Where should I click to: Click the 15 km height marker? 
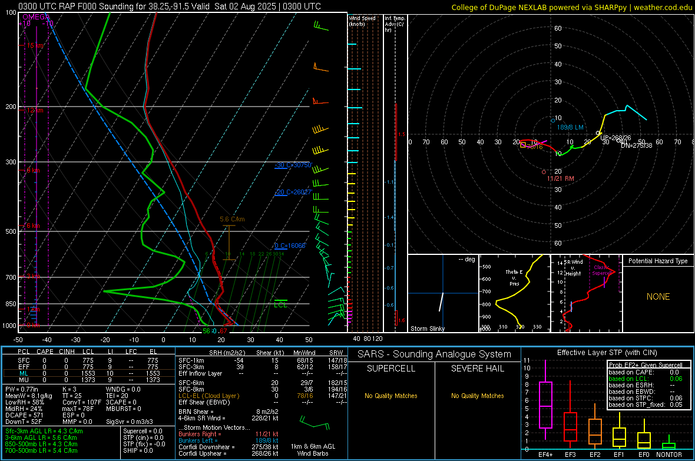click(x=35, y=46)
